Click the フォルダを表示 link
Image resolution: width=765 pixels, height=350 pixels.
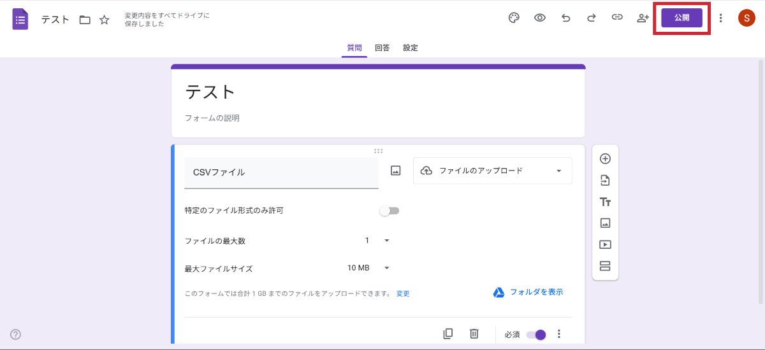528,292
